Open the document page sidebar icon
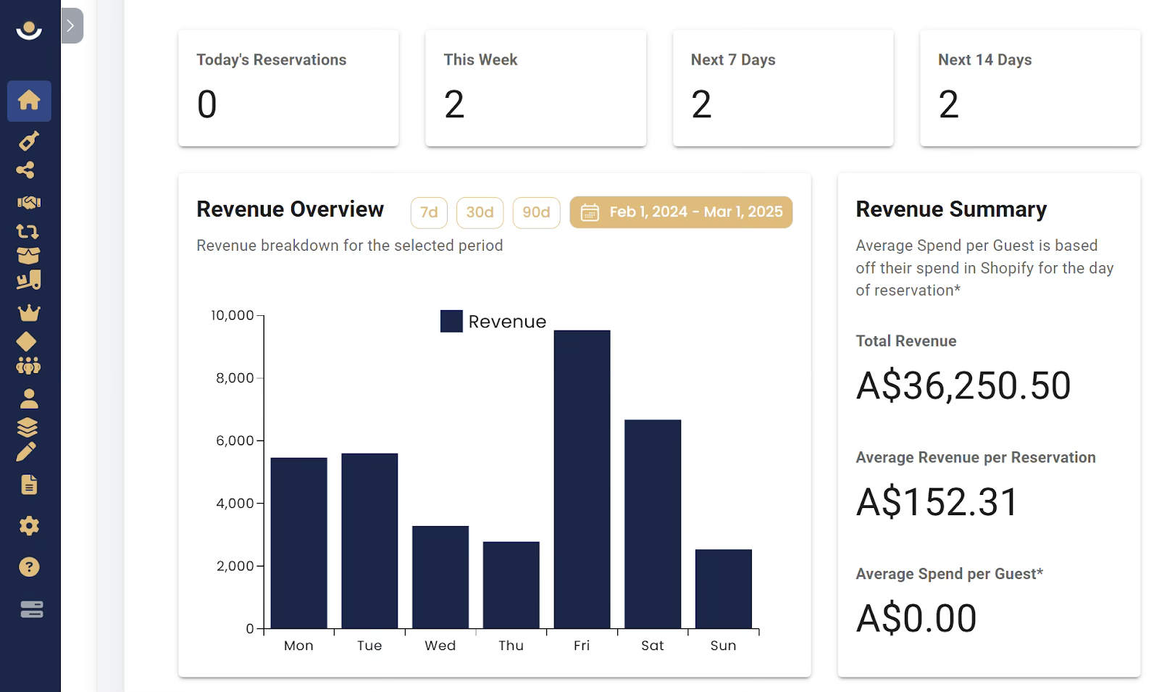The height and width of the screenshot is (692, 1159). (x=29, y=485)
